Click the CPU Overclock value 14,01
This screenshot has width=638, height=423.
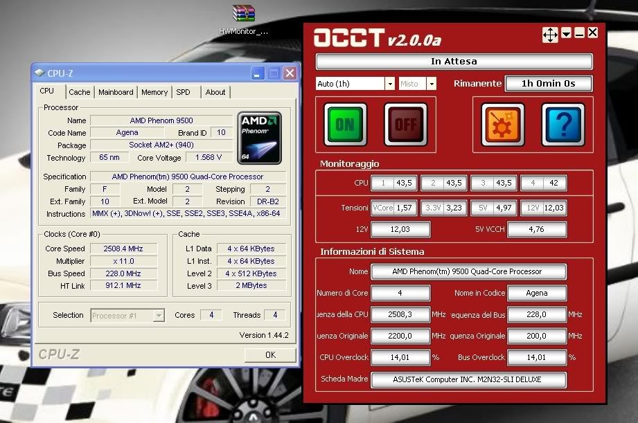click(x=400, y=357)
